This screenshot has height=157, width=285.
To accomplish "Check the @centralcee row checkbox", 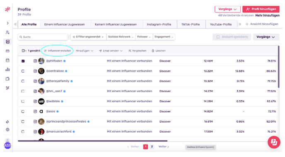I will click(x=23, y=71).
